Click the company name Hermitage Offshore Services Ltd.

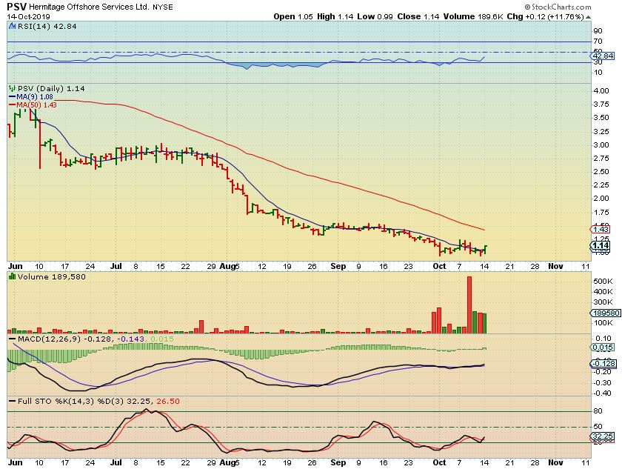click(x=90, y=7)
